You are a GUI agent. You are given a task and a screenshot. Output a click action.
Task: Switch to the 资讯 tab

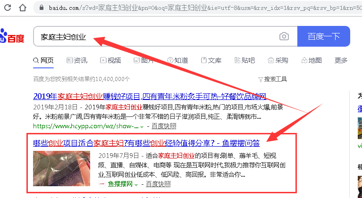pos(77,60)
